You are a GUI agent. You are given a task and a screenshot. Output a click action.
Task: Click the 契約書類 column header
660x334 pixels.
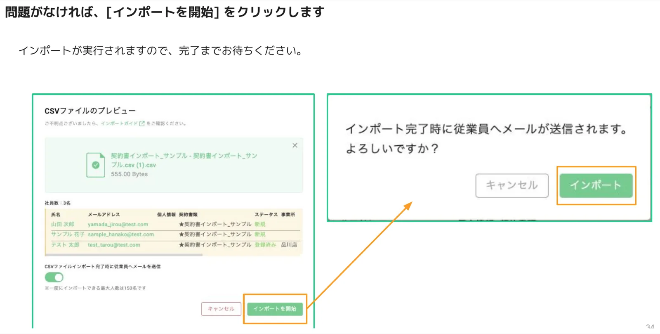[188, 214]
